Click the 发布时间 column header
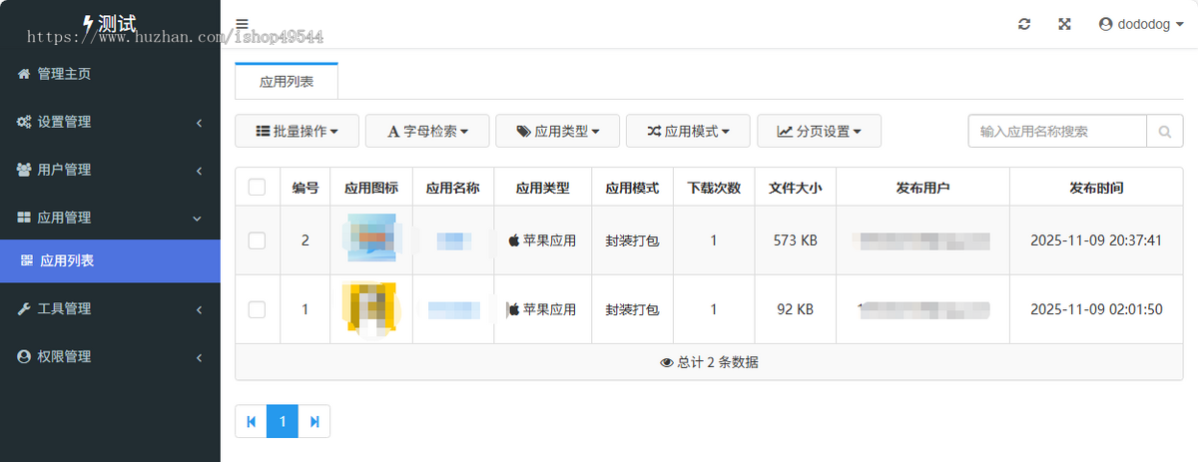Viewport: 1198px width, 462px height. coord(1096,188)
